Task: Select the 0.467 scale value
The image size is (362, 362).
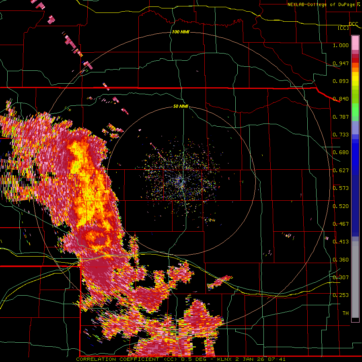Action: (x=341, y=224)
